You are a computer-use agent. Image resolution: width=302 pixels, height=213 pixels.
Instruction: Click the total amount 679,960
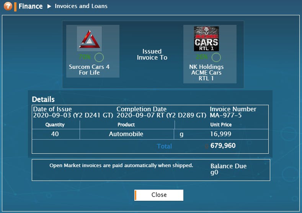[x=223, y=146]
